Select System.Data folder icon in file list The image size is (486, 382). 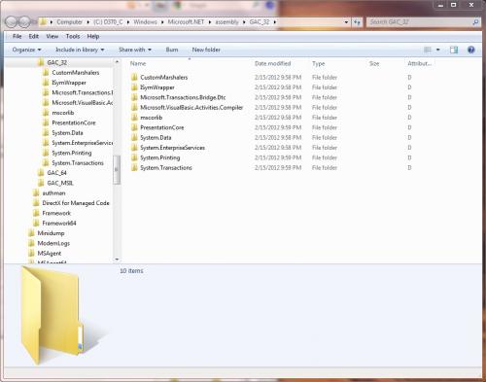click(134, 137)
